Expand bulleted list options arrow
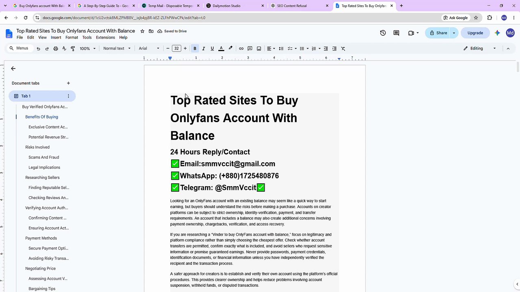The height and width of the screenshot is (292, 520). [307, 49]
